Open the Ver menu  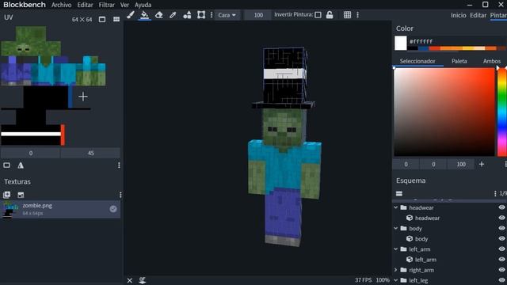coord(124,5)
